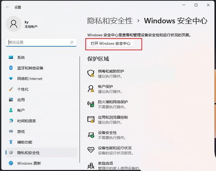This screenshot has width=216, height=171.
Task: Click the device security laptop icon
Action: [91, 135]
